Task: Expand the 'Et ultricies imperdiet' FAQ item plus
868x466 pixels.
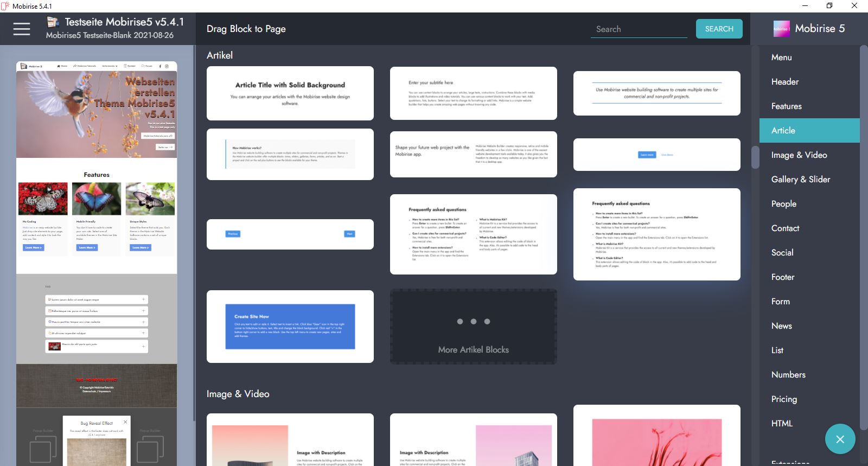Action: pos(143,333)
